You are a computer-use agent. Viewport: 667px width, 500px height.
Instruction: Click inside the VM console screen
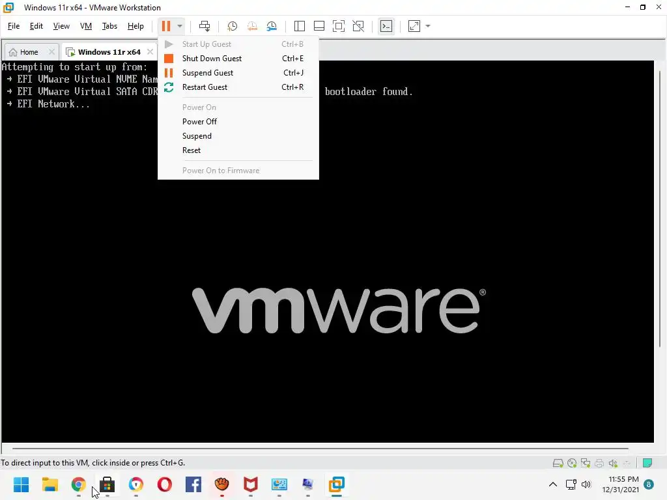[328, 251]
